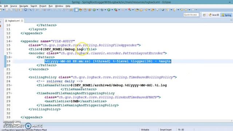The width and height of the screenshot is (233, 131).
Task: Open the Run menu
Action: tap(51, 6)
